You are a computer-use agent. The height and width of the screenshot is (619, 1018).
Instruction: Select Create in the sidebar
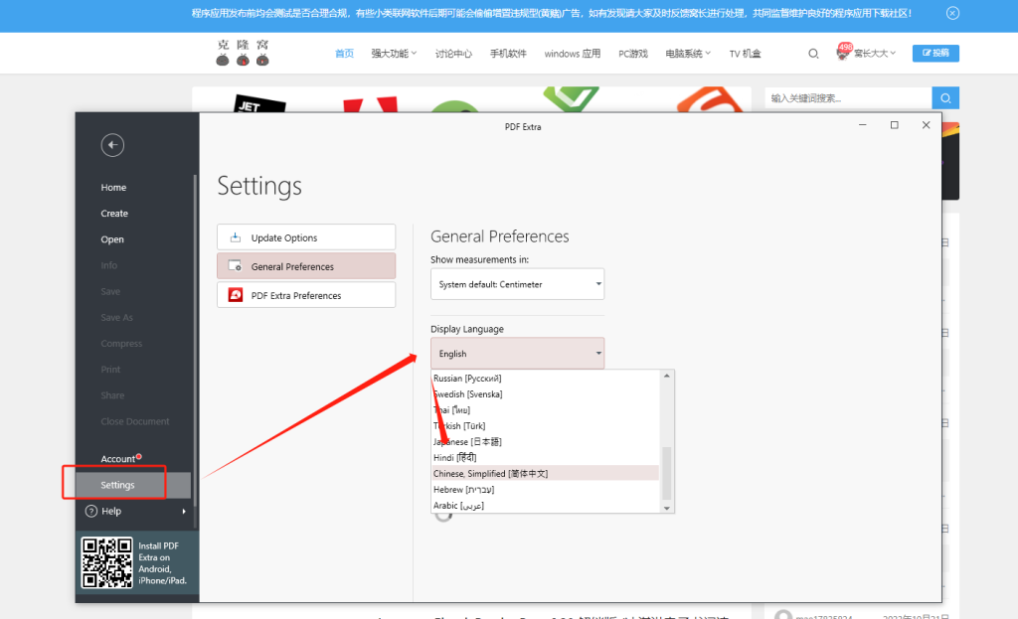114,214
